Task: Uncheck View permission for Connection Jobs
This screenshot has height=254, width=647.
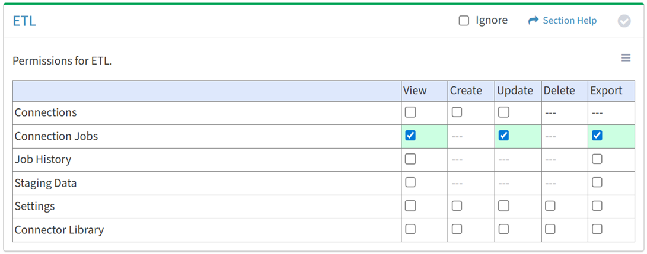Action: tap(410, 136)
